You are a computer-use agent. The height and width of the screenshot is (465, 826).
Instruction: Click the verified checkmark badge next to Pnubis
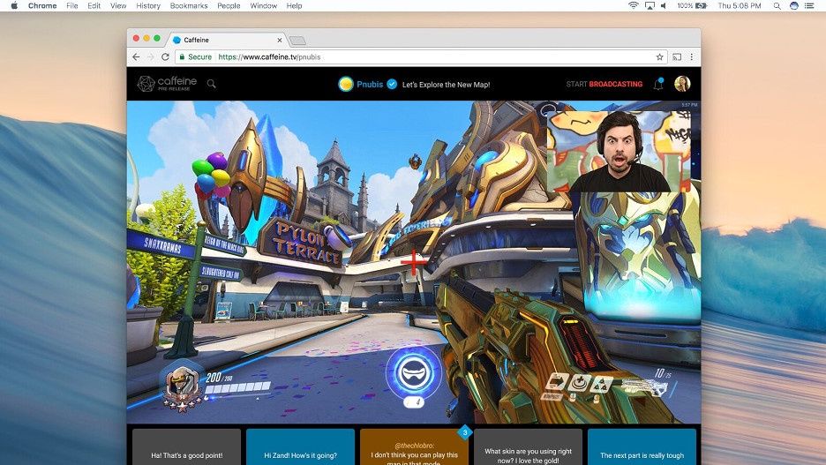pos(392,84)
